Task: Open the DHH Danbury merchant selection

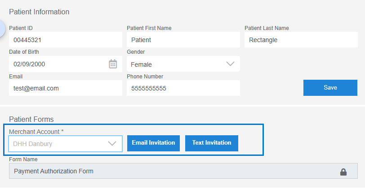Action: (66, 144)
